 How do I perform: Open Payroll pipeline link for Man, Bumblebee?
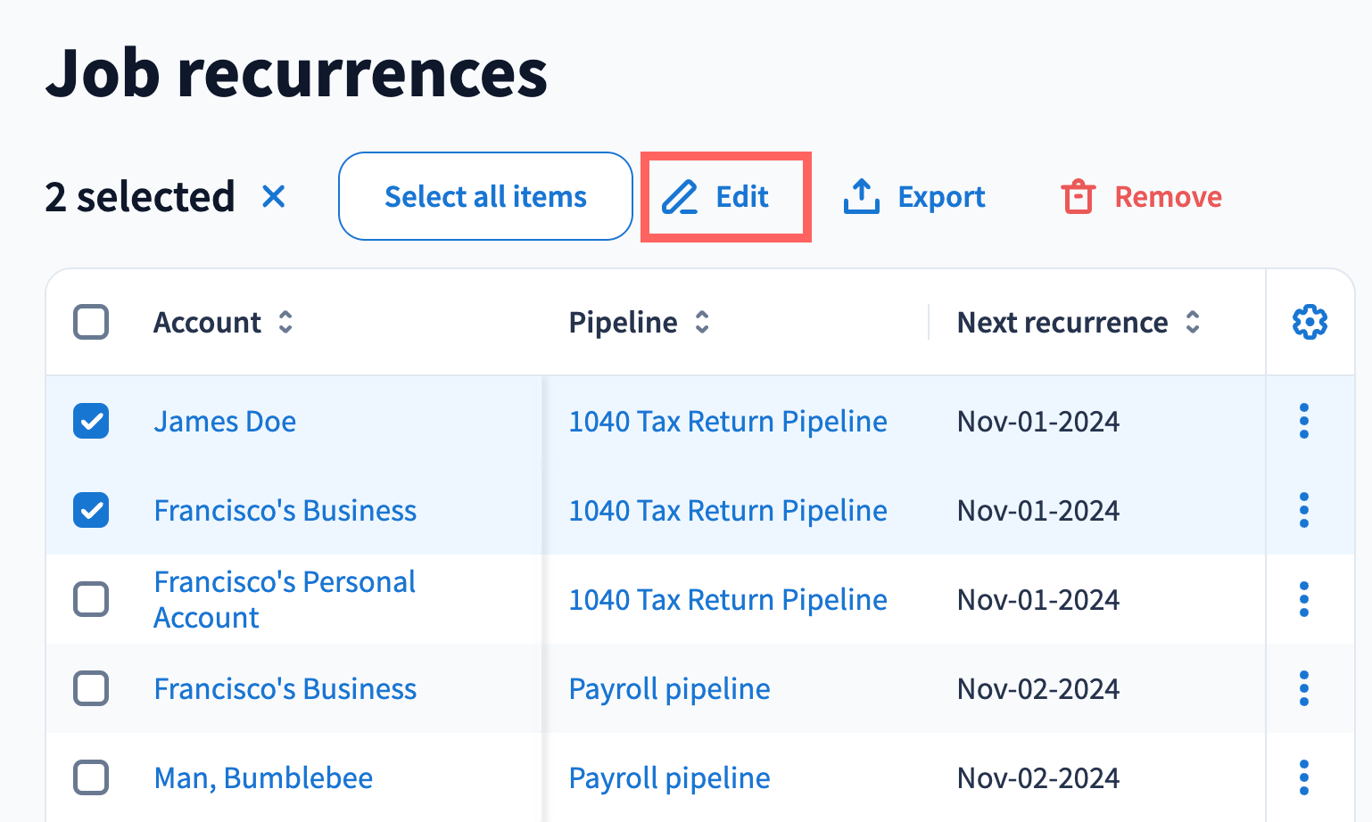pos(669,777)
